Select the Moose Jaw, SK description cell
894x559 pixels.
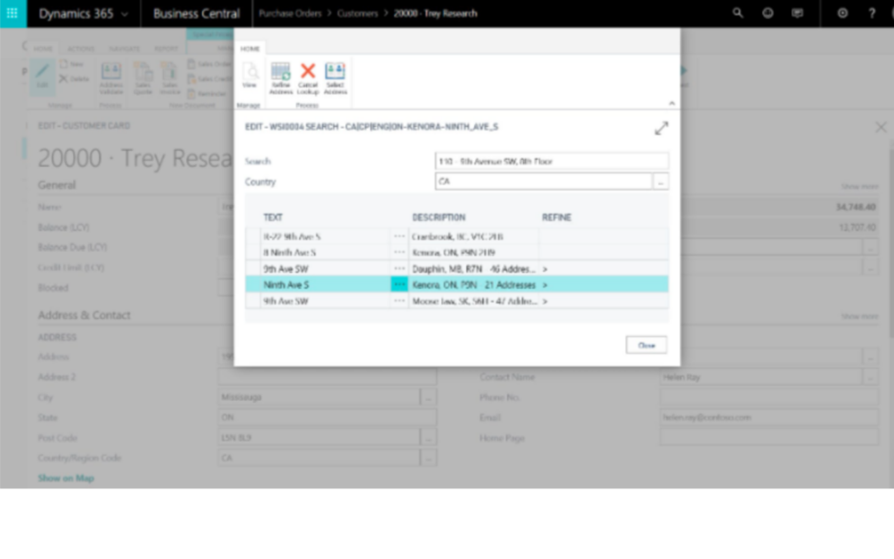(x=474, y=301)
